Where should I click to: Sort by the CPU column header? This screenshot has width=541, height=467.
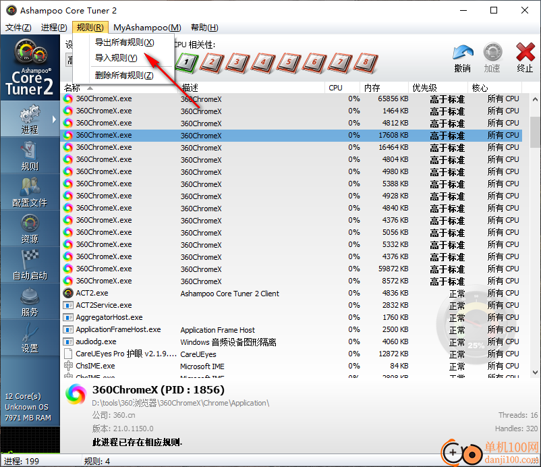point(342,88)
